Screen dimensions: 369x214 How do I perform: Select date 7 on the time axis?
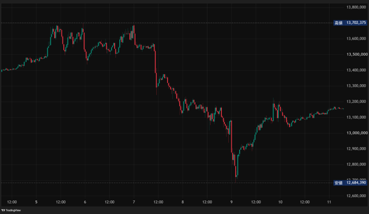[x=134, y=202]
